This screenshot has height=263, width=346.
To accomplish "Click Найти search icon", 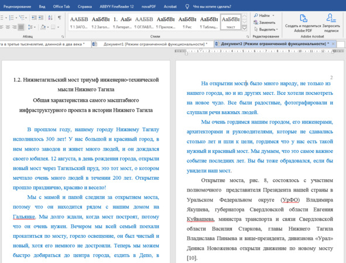I will coord(256,15).
